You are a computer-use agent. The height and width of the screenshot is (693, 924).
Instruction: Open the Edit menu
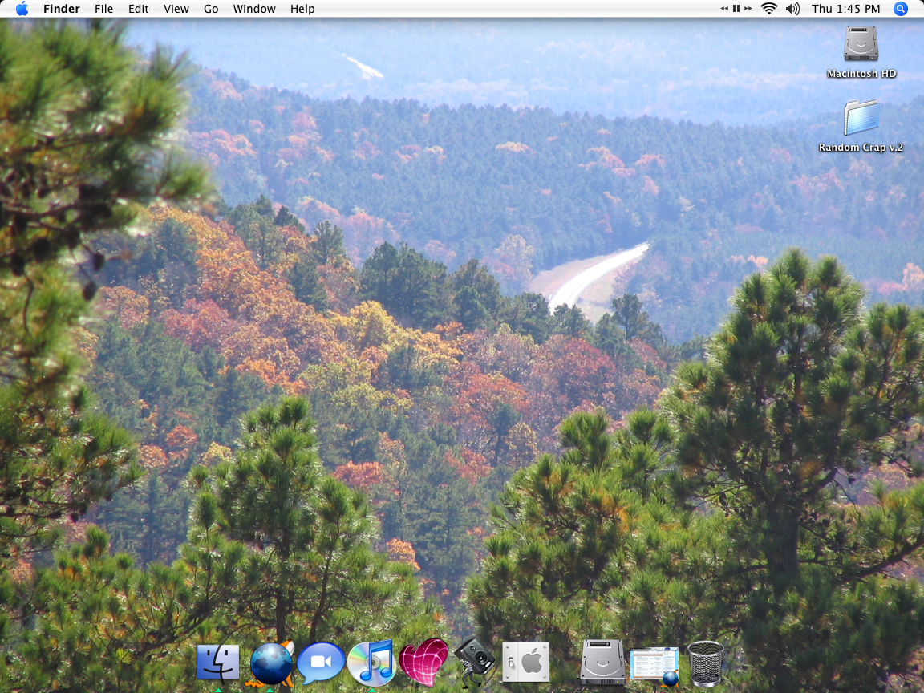coord(139,9)
